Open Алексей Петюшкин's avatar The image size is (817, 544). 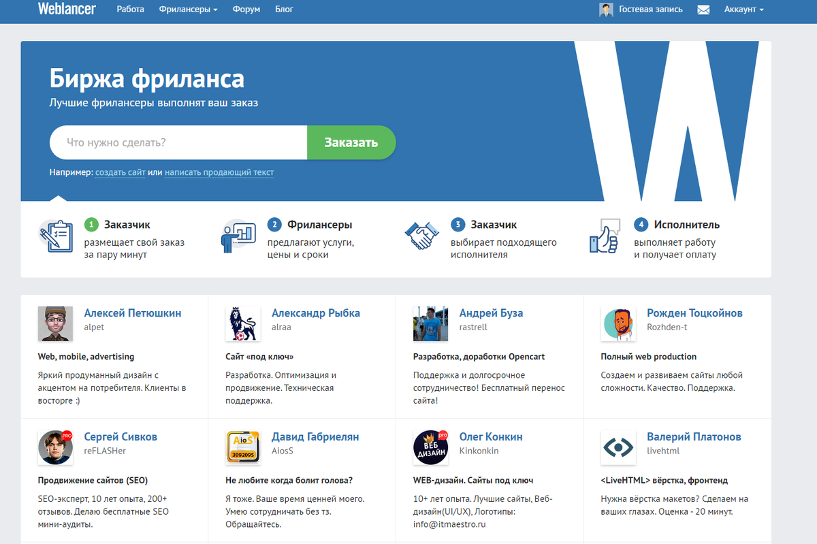click(55, 323)
